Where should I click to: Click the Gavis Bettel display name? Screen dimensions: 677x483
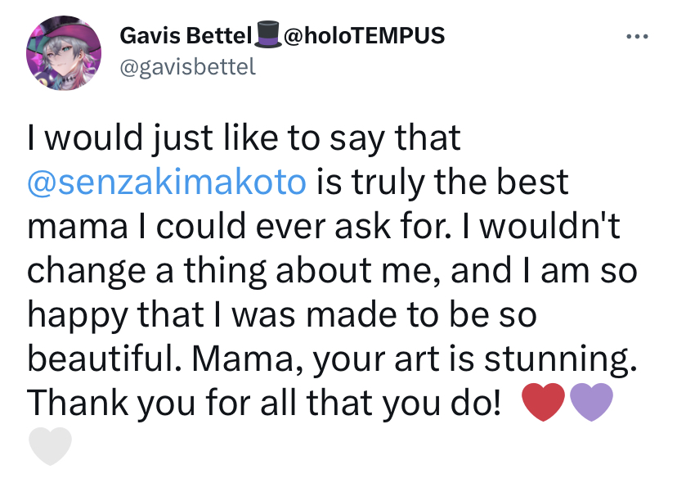(x=186, y=35)
